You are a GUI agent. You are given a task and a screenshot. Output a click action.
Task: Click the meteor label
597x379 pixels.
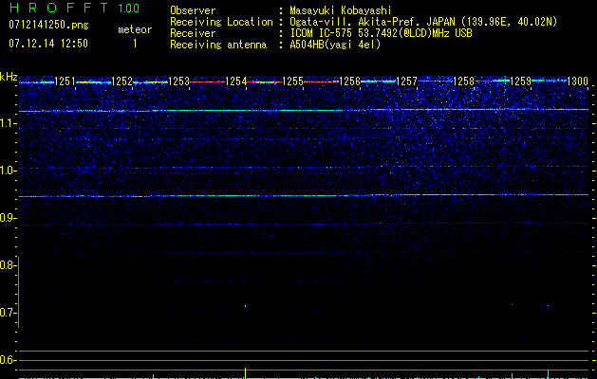(x=135, y=29)
